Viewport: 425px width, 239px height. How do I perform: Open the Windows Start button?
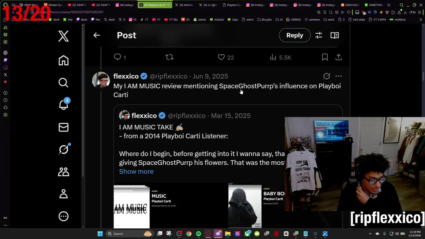coord(100,234)
